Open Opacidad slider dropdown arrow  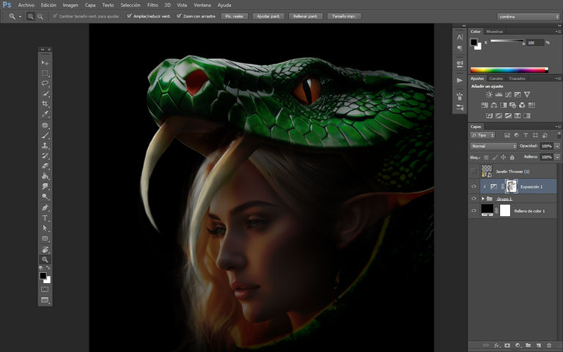click(x=557, y=146)
